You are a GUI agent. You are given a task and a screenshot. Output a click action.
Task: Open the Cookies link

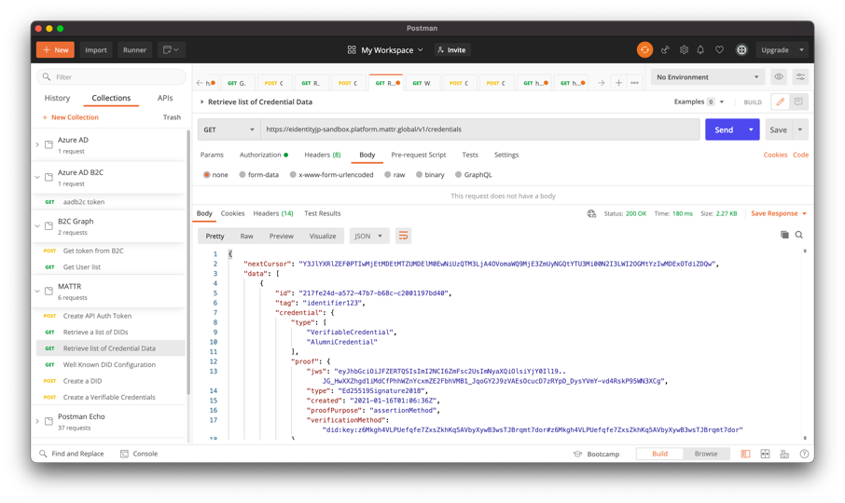775,155
